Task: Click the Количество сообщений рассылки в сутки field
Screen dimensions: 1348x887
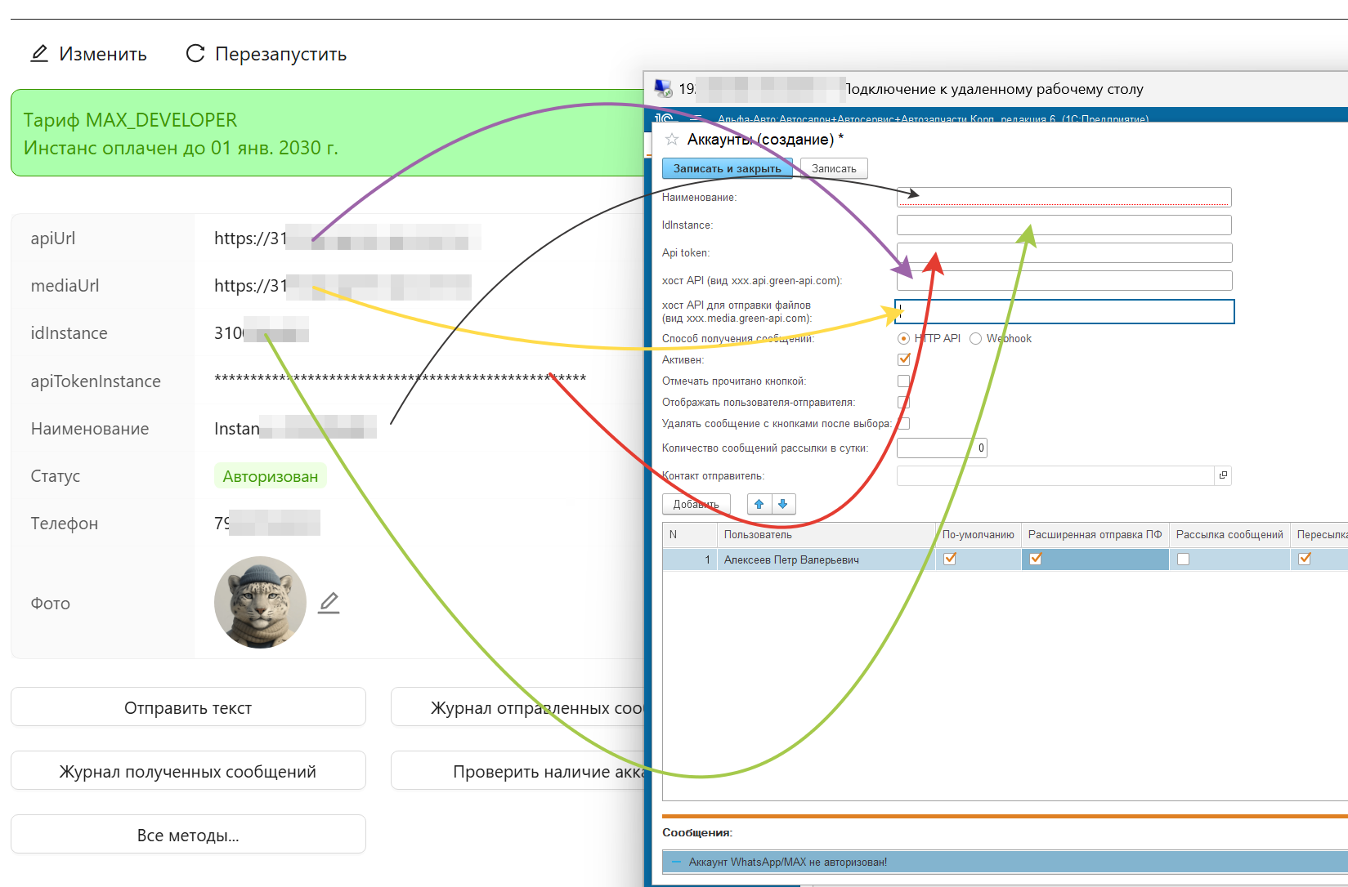Action: 942,448
